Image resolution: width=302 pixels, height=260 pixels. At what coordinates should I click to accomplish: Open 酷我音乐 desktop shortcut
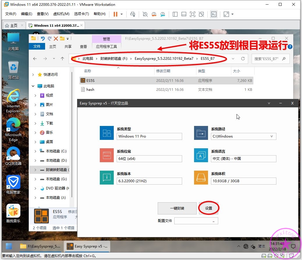tap(13, 213)
